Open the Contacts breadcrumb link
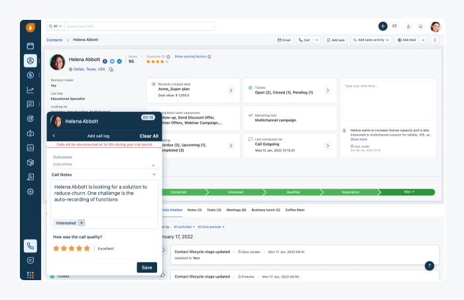The image size is (464, 300). pos(54,40)
